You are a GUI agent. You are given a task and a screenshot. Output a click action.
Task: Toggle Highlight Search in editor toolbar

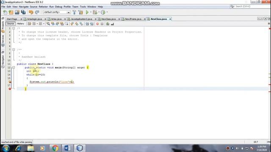(62, 24)
